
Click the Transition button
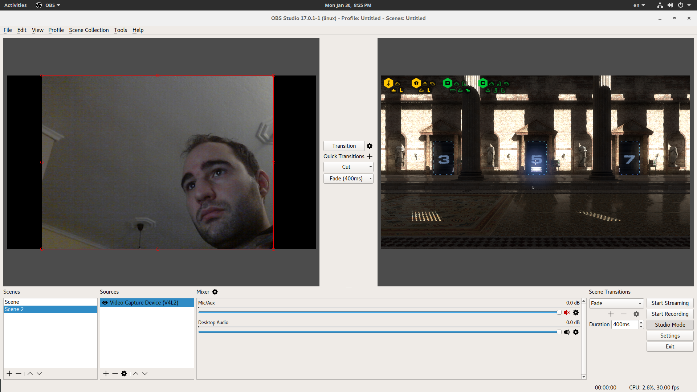tap(344, 146)
